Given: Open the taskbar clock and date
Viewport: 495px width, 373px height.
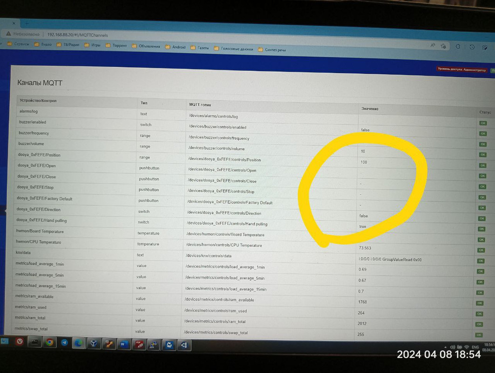Looking at the screenshot, I should 489,347.
